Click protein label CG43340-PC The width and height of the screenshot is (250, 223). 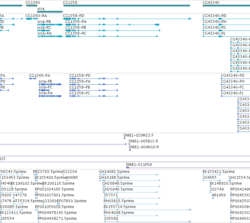(232, 87)
